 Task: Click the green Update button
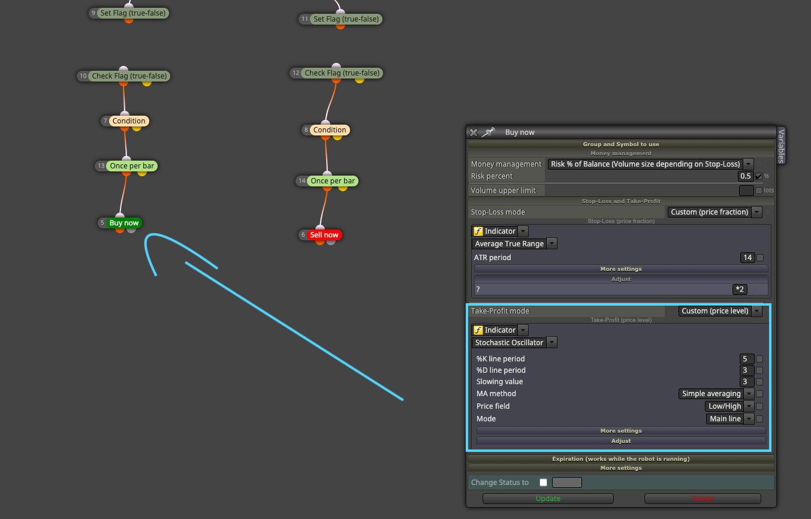548,499
